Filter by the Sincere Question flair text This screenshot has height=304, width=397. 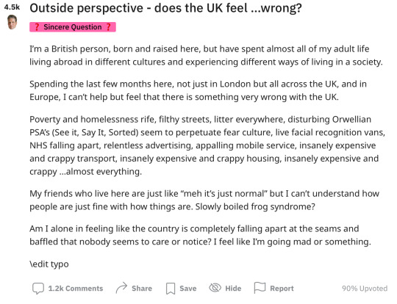tap(72, 27)
